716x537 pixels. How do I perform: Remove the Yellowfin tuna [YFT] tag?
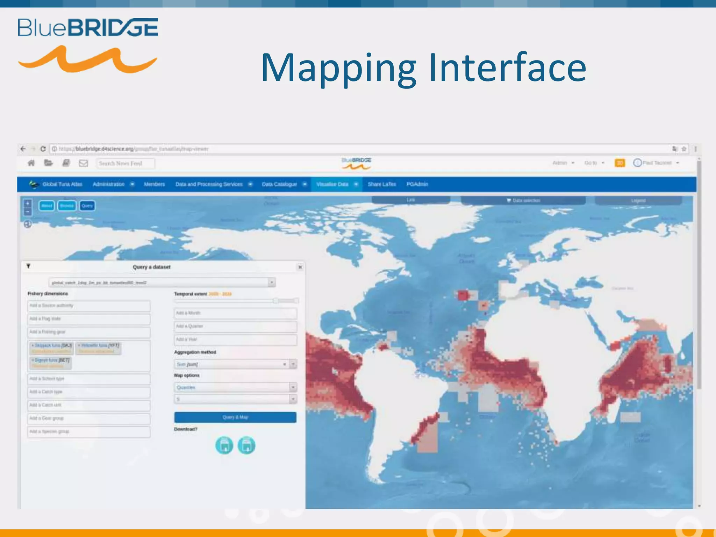[x=79, y=345]
